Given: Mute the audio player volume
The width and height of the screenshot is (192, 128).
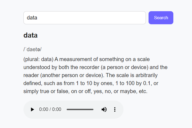Looking at the screenshot, I should pyautogui.click(x=104, y=109).
